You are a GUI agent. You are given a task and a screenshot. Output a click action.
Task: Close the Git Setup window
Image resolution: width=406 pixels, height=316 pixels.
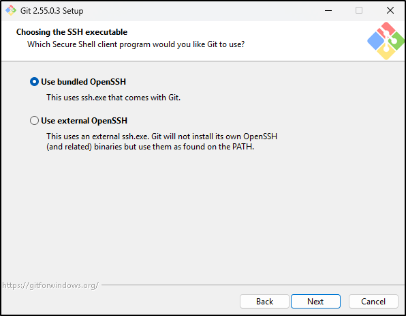tap(390, 10)
